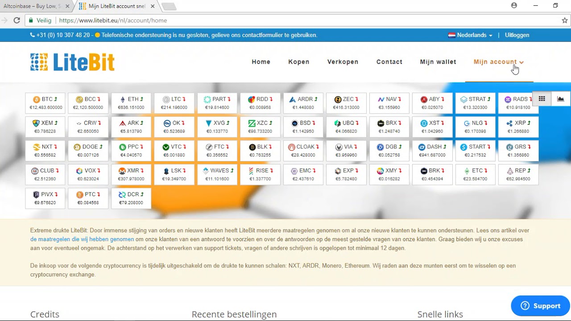Screen dimensions: 571x321
Task: Open the BTC coin tile
Action: tap(45, 103)
